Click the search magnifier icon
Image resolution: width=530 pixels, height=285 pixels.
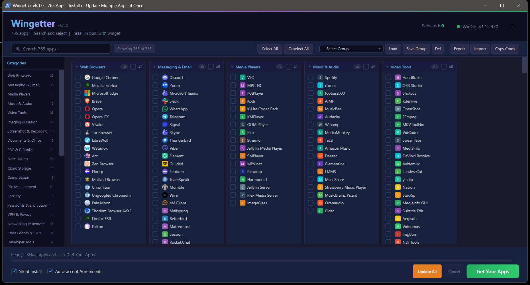coord(17,48)
